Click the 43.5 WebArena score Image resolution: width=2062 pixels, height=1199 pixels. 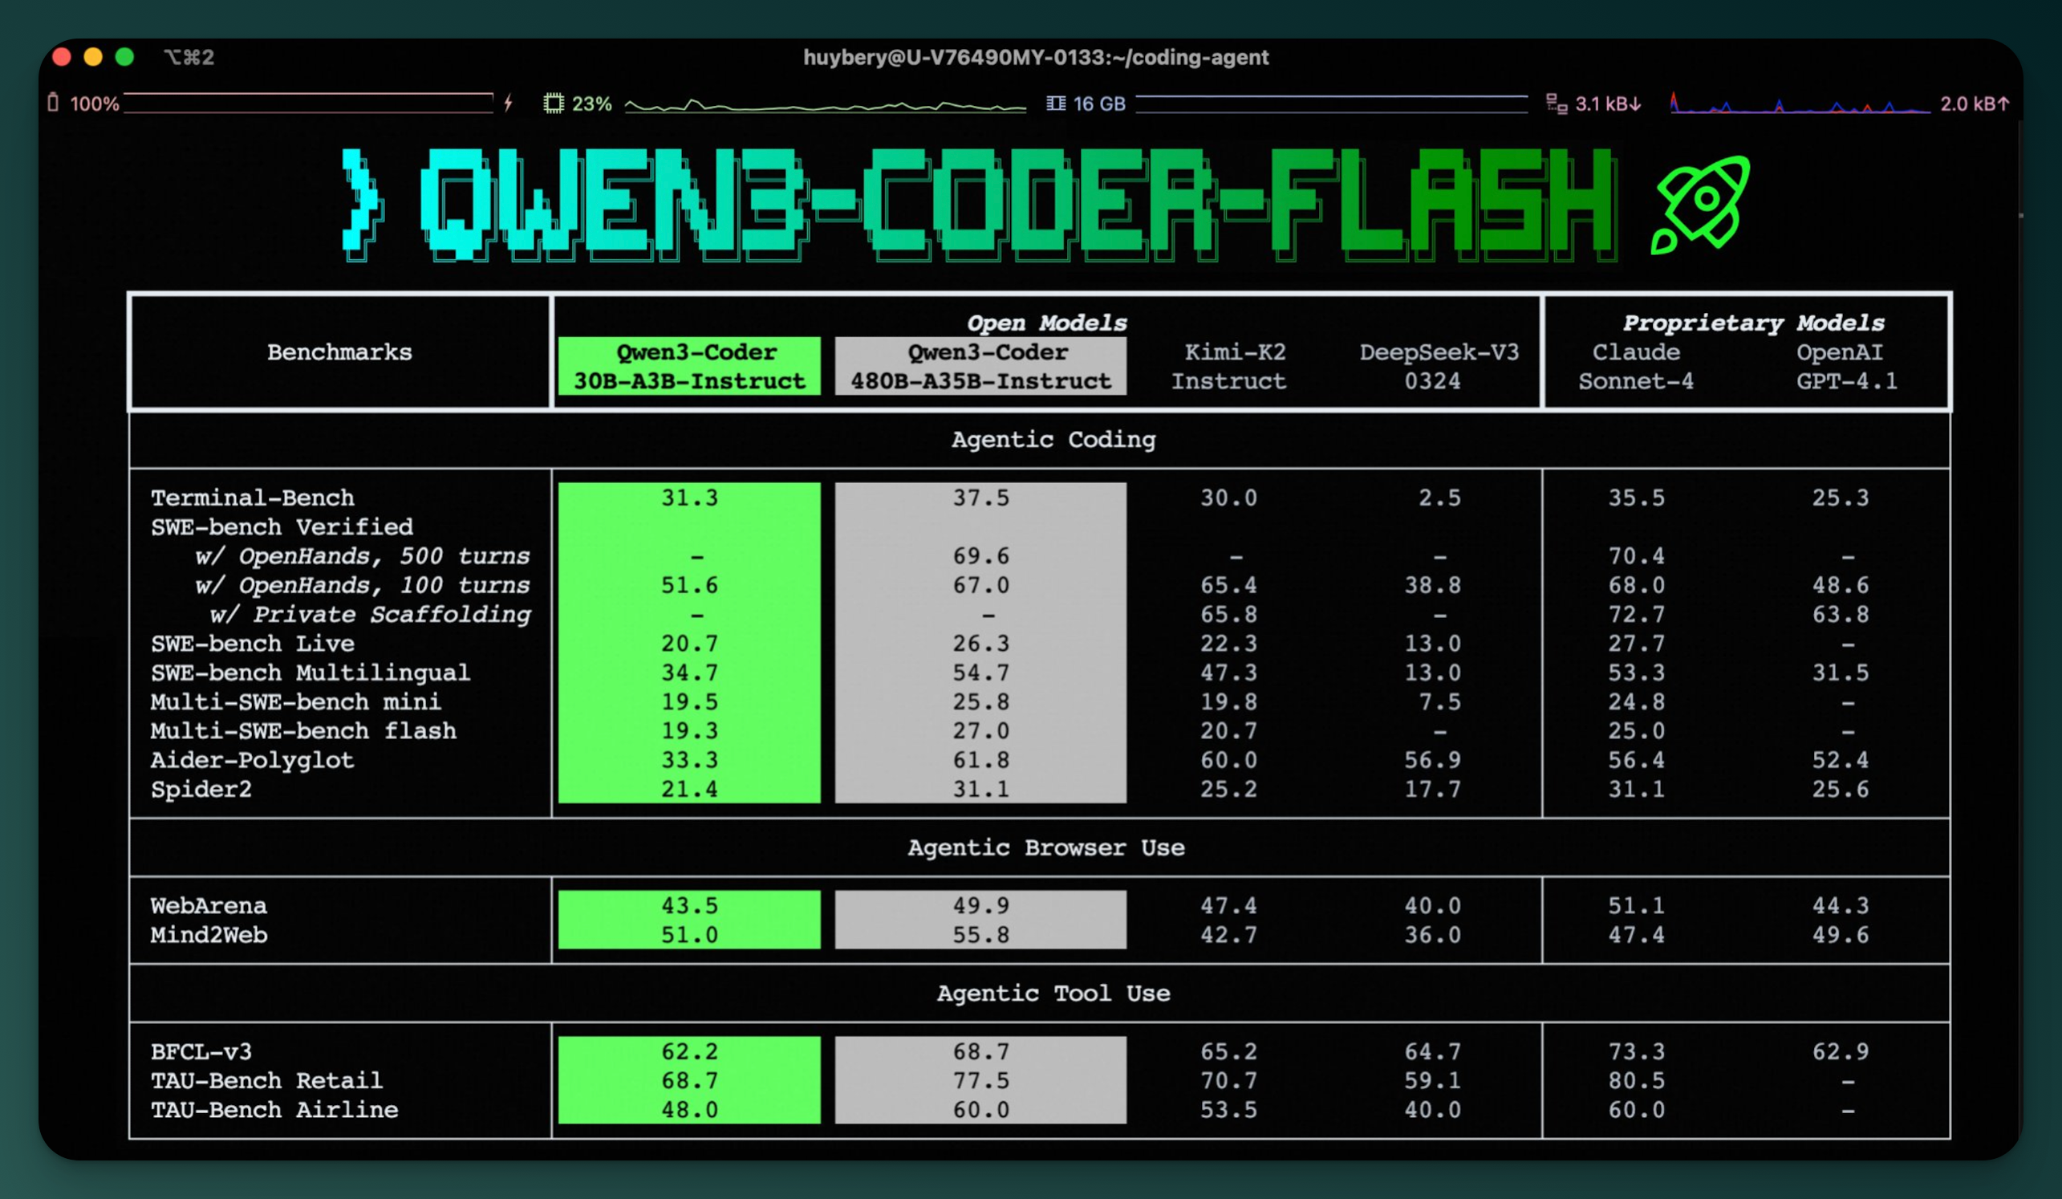tap(689, 906)
